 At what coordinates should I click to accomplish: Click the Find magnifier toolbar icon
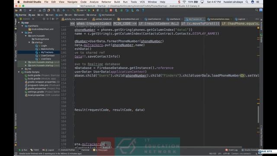click(x=54, y=10)
